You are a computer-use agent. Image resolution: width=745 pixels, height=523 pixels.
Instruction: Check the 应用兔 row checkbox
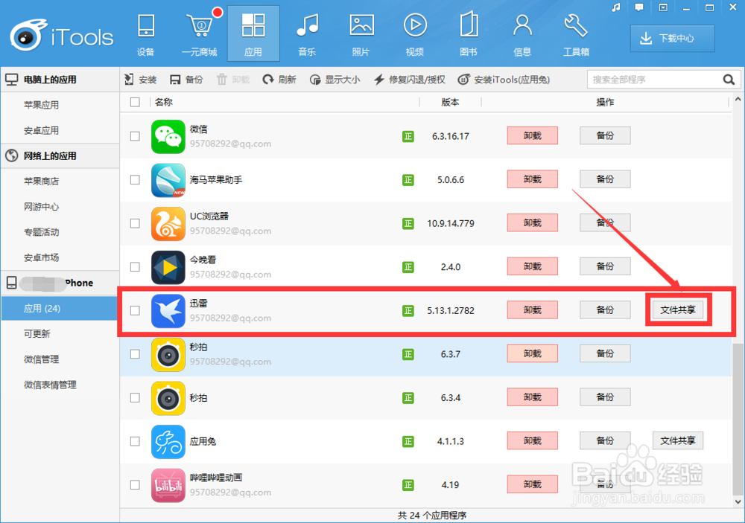pyautogui.click(x=135, y=441)
